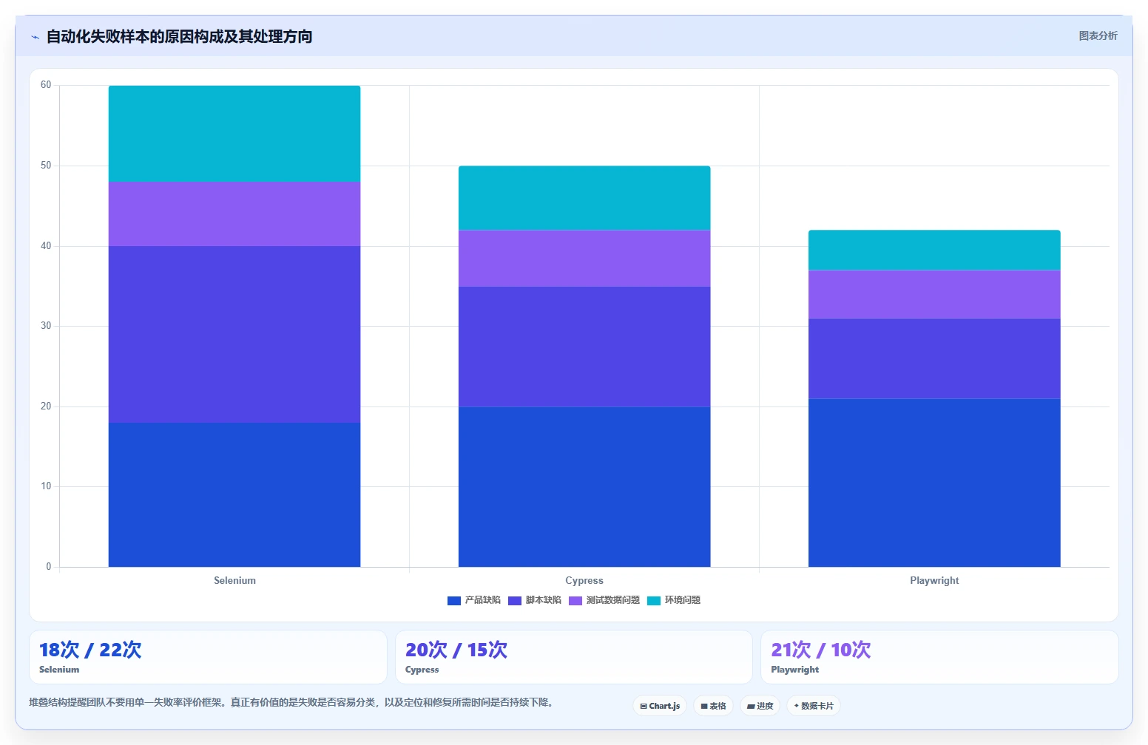Image resolution: width=1148 pixels, height=745 pixels.
Task: Click the 数据卡片 tag chip
Action: coord(813,706)
